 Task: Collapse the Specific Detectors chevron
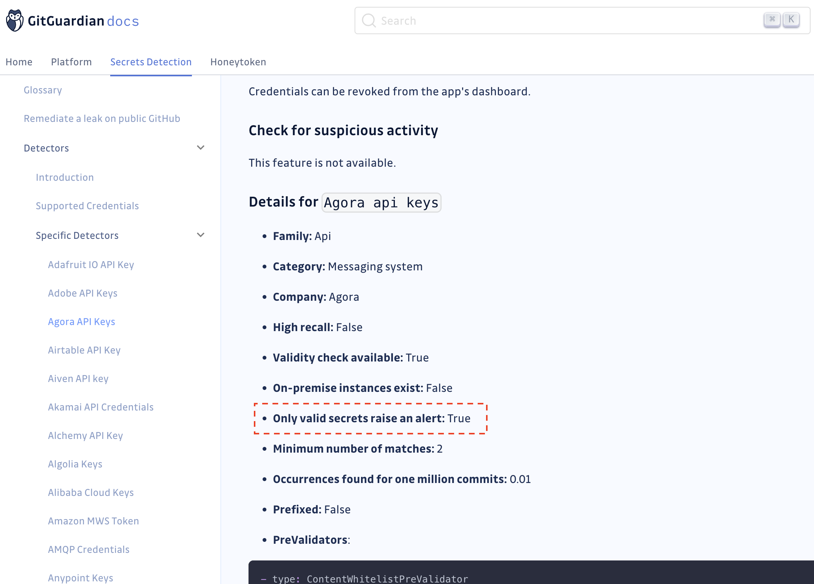(x=201, y=235)
